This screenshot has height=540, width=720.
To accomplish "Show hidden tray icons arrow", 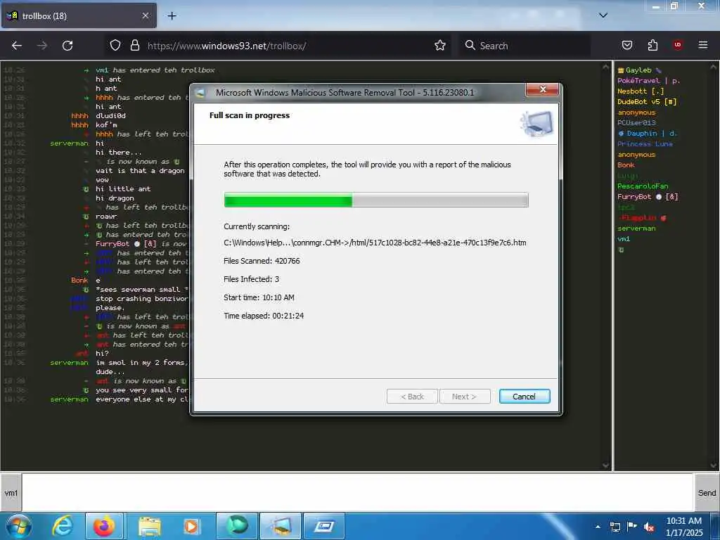I will pyautogui.click(x=598, y=527).
